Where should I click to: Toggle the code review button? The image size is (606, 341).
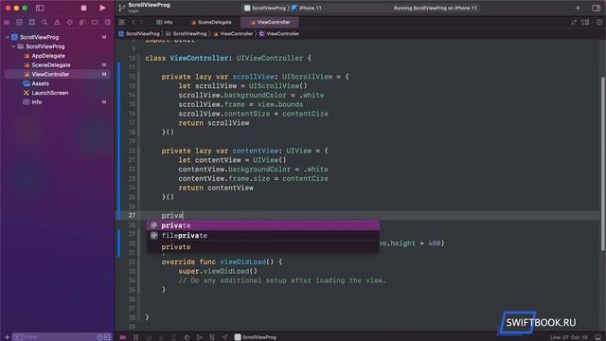[574, 23]
